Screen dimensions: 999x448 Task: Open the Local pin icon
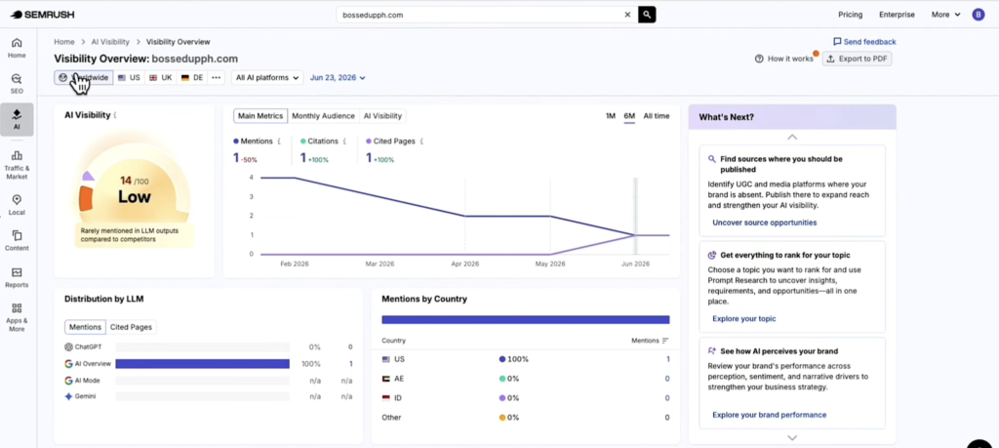(x=17, y=205)
